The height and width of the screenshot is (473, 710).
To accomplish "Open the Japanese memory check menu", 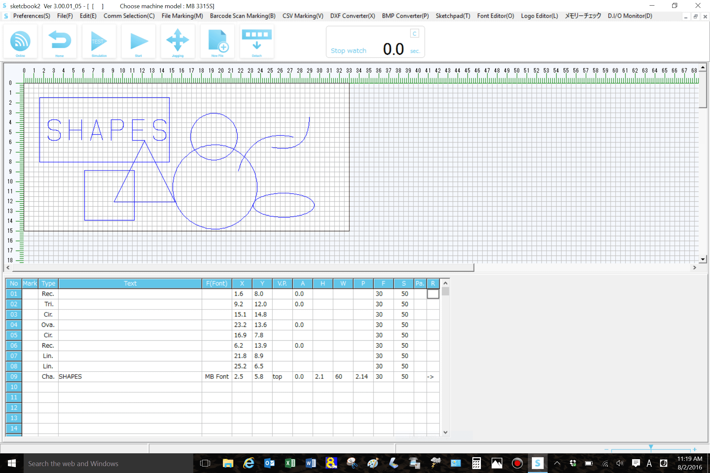I will (x=583, y=16).
